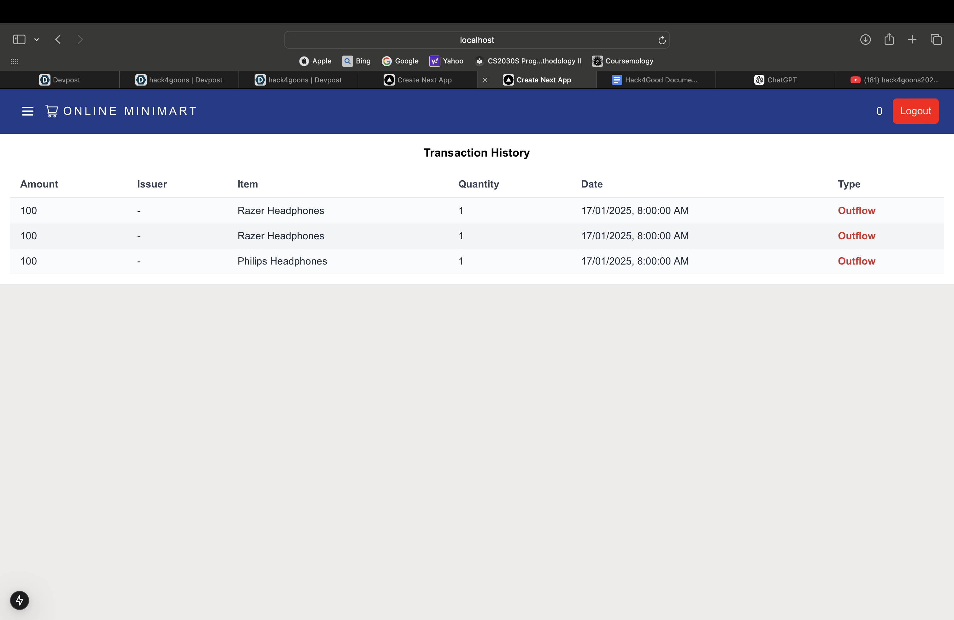Switch to Hack4Good Document tab
Viewport: 954px width, 620px height.
click(x=655, y=80)
